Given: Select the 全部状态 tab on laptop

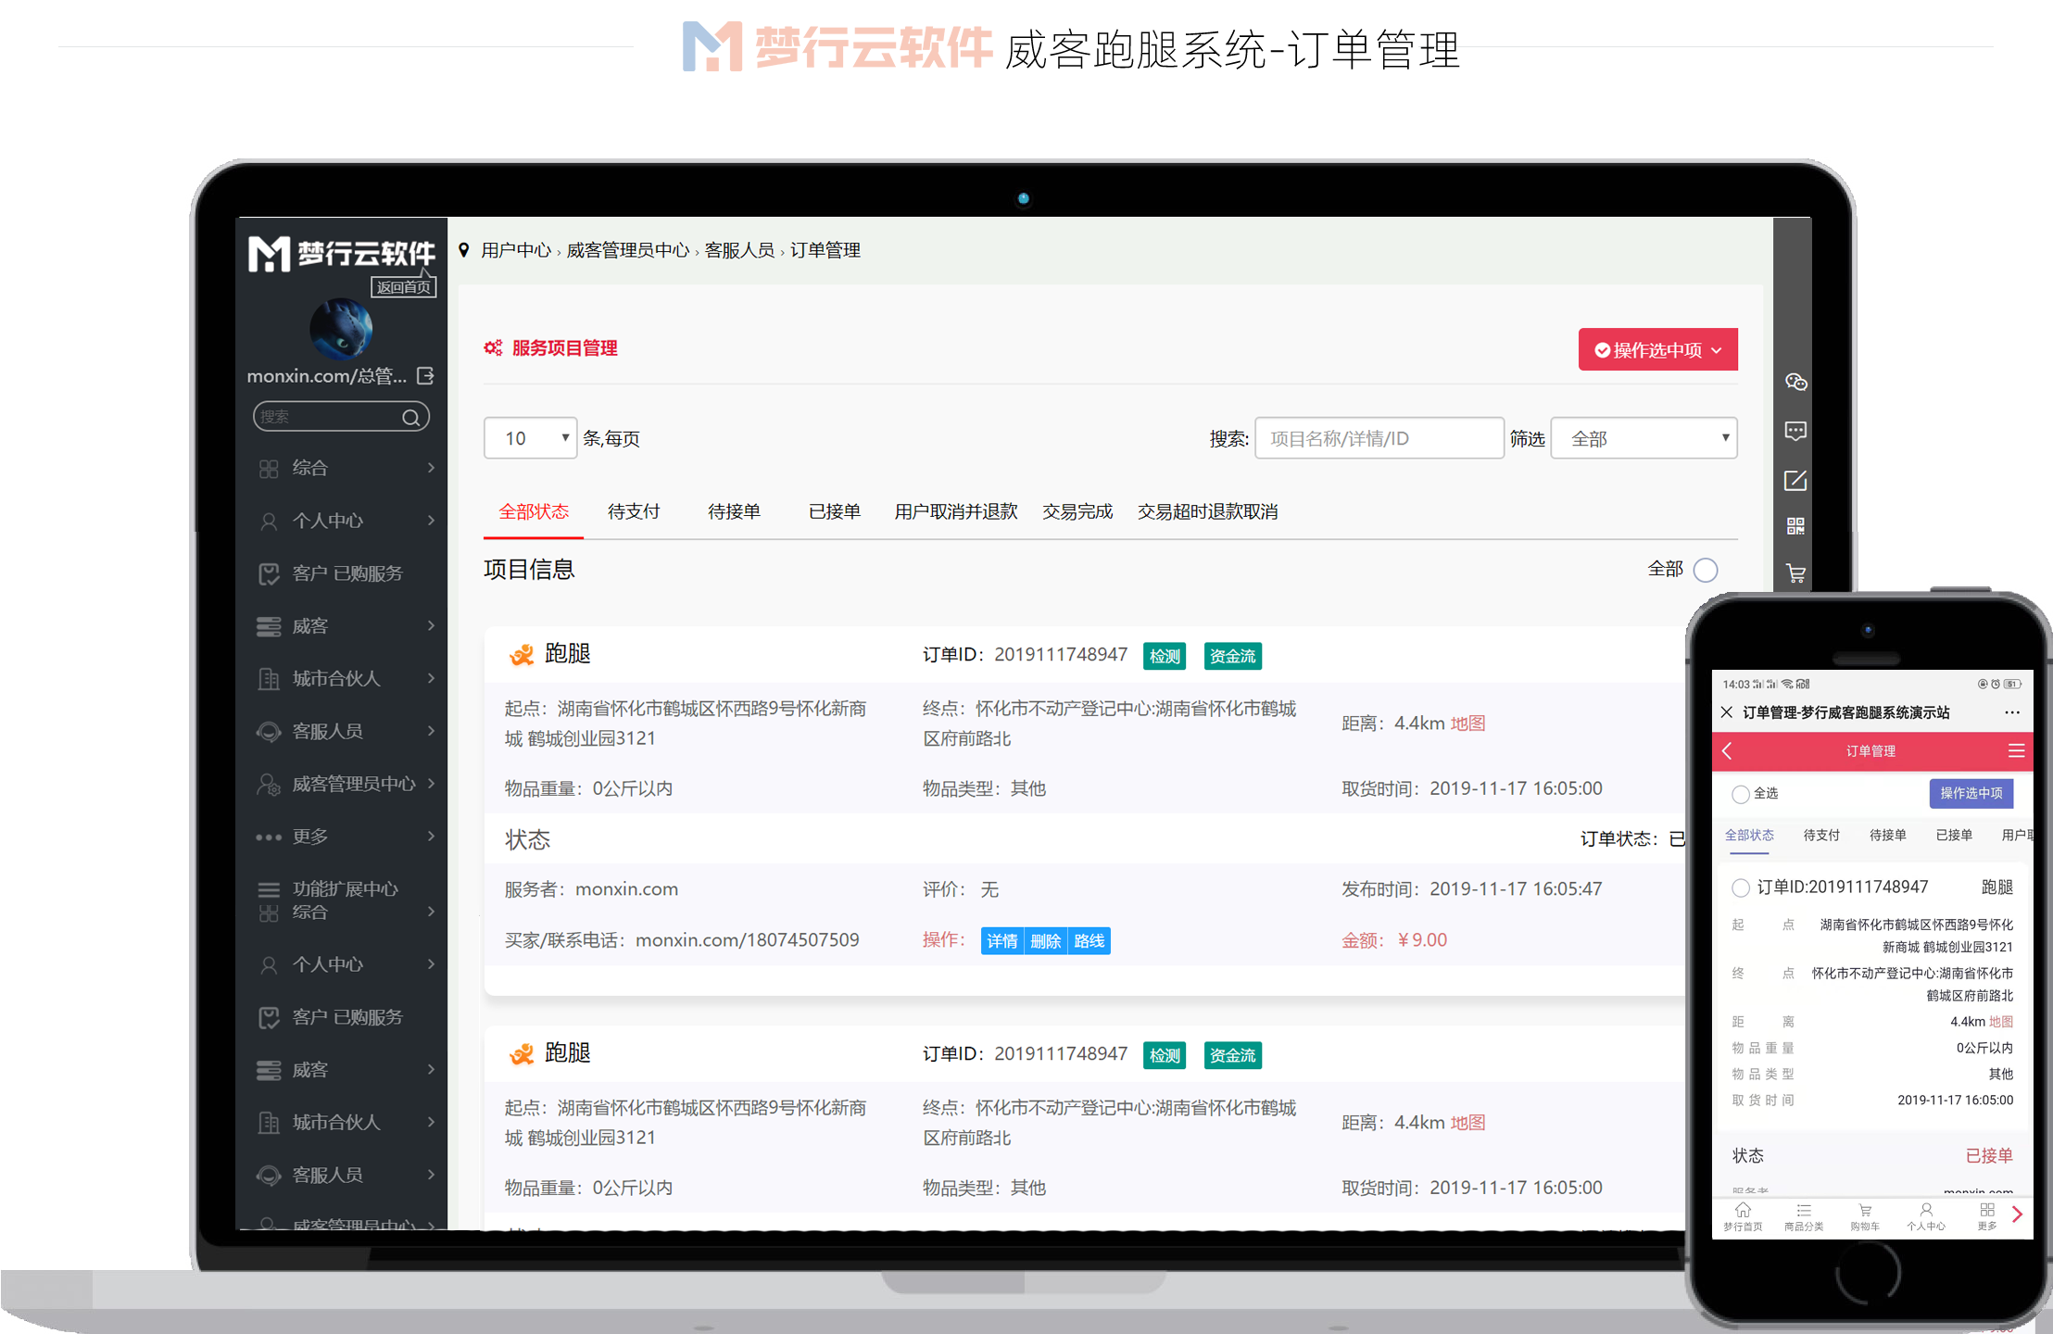Looking at the screenshot, I should tap(534, 511).
